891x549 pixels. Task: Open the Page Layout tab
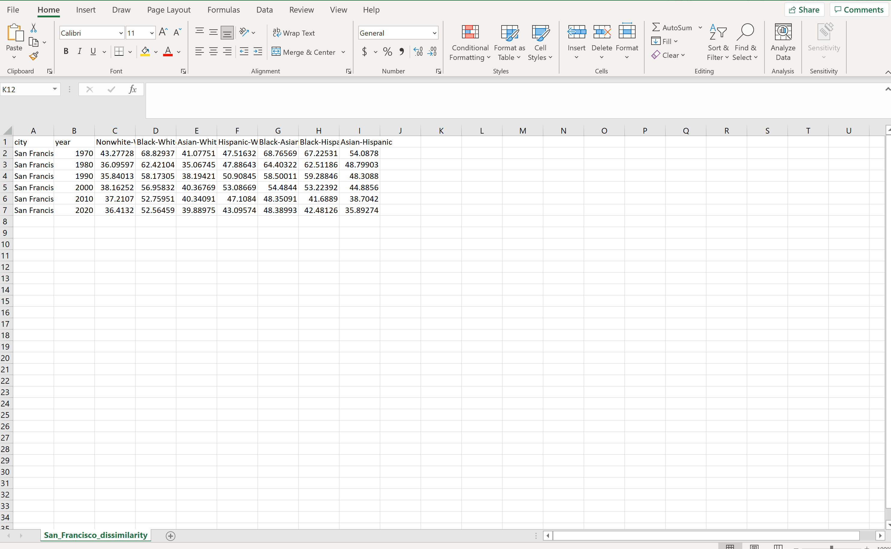click(x=168, y=10)
